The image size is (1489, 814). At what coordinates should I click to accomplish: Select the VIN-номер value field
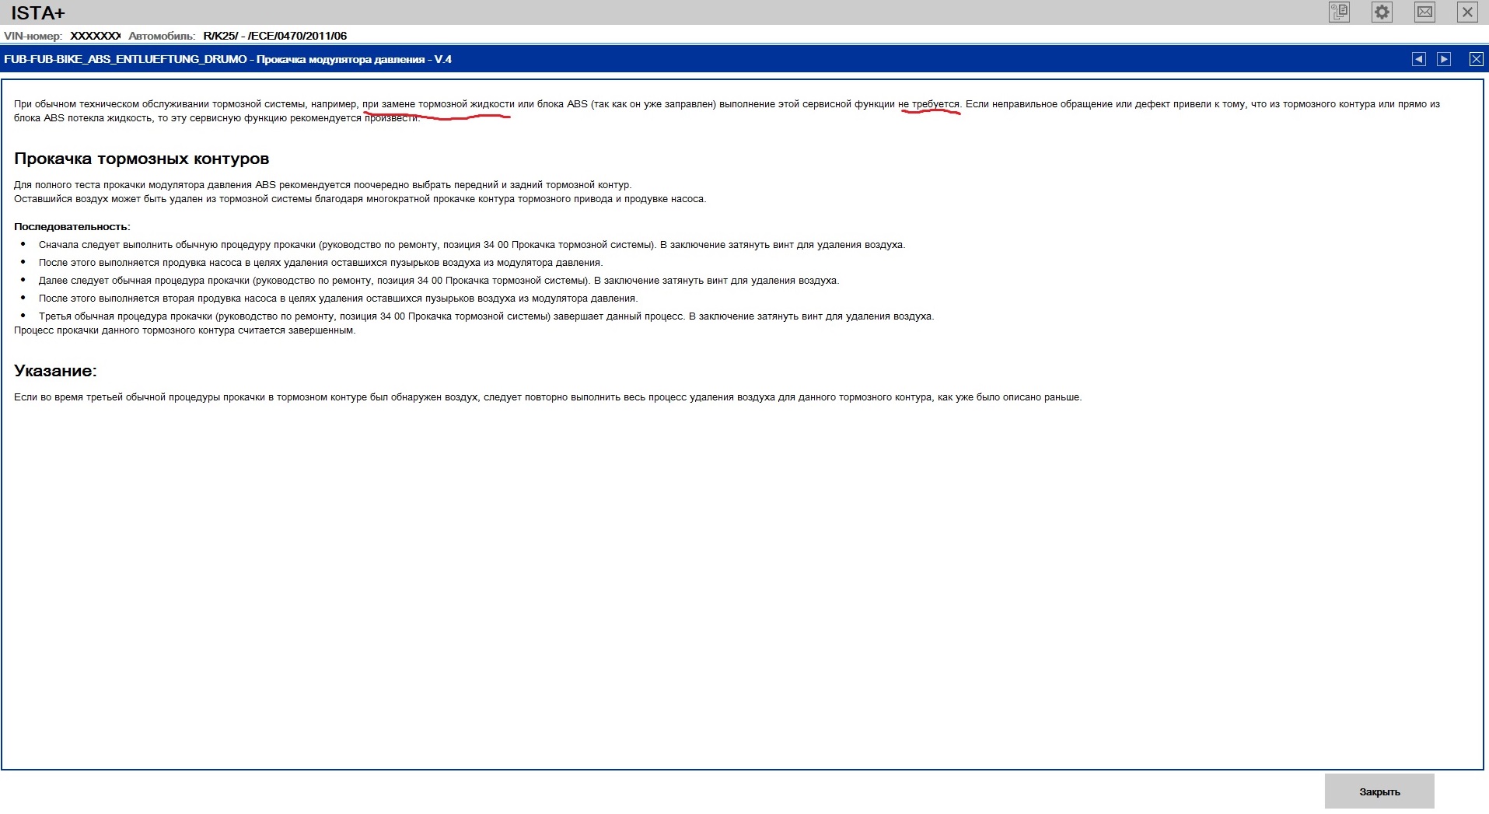(x=95, y=36)
